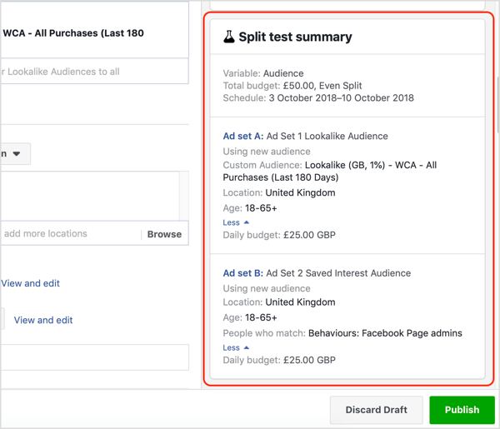Open the Ad set A link

(x=242, y=136)
